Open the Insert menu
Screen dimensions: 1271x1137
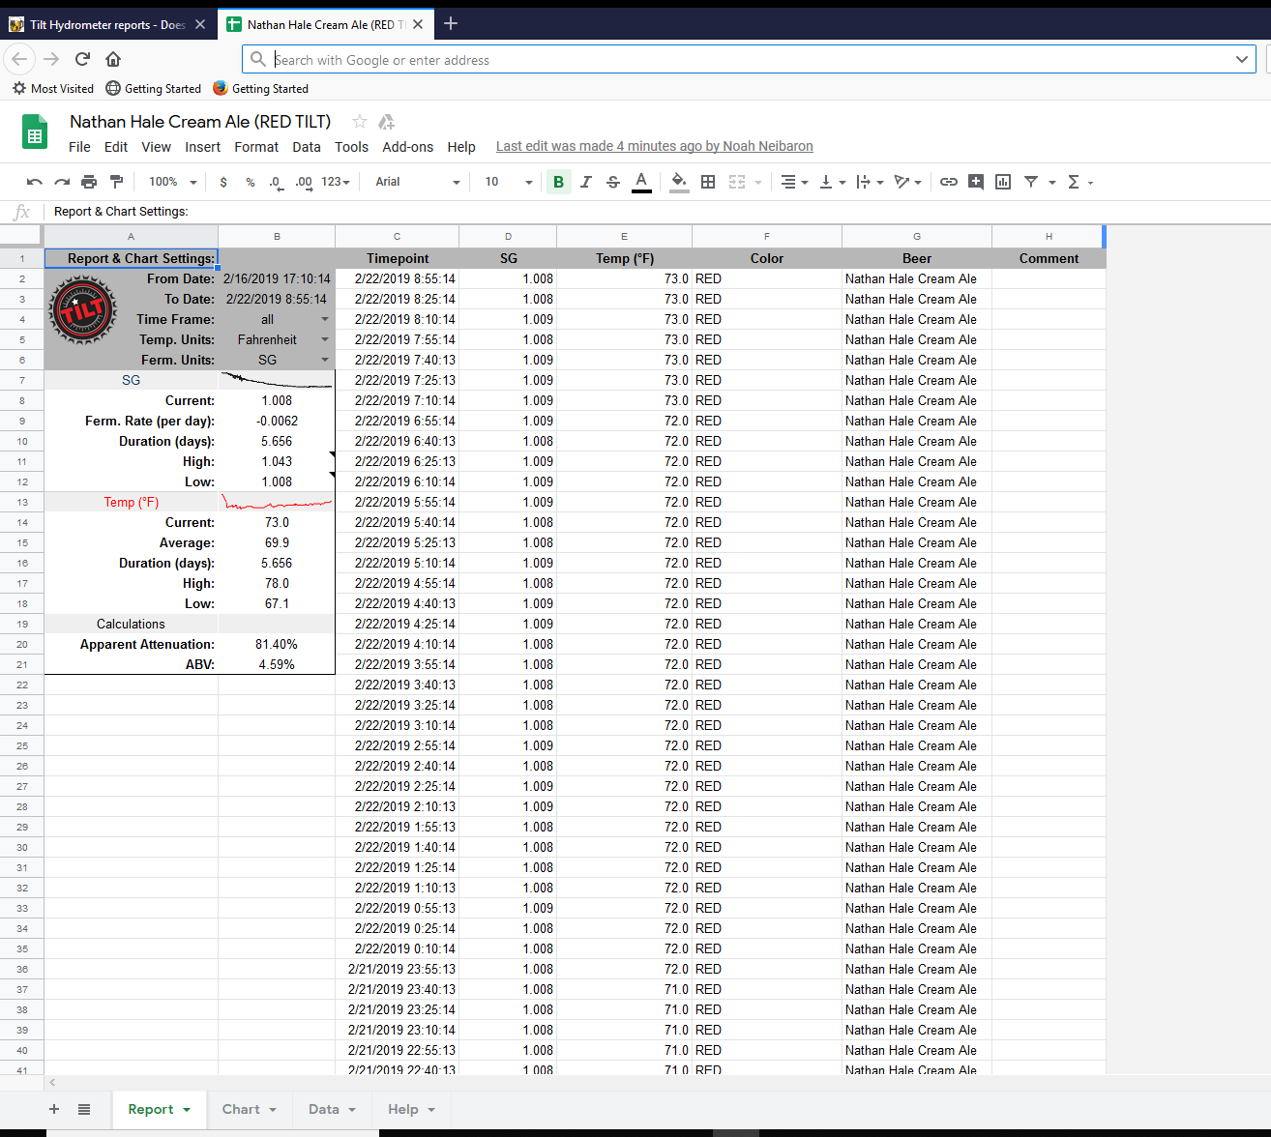click(x=202, y=147)
